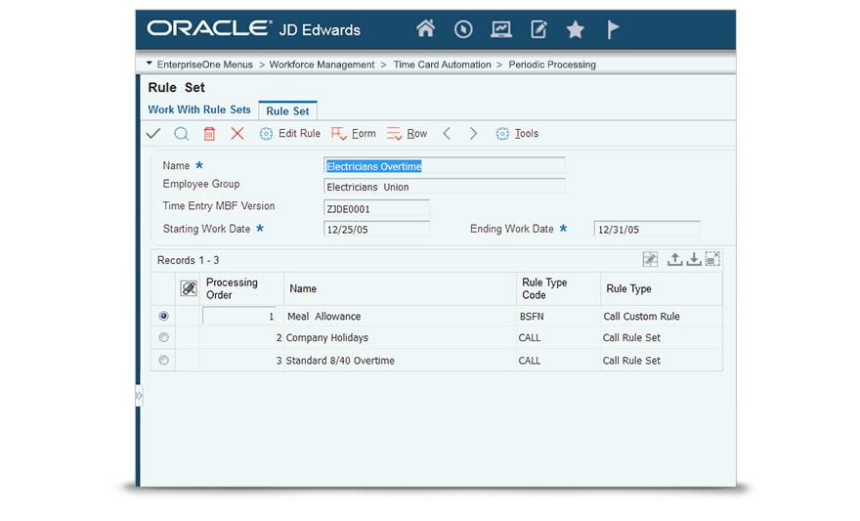Select the Meal Allowance row radio button

click(x=163, y=316)
